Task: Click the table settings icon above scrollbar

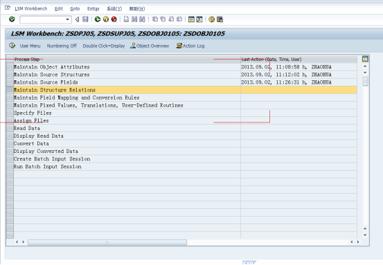Action: pos(365,59)
